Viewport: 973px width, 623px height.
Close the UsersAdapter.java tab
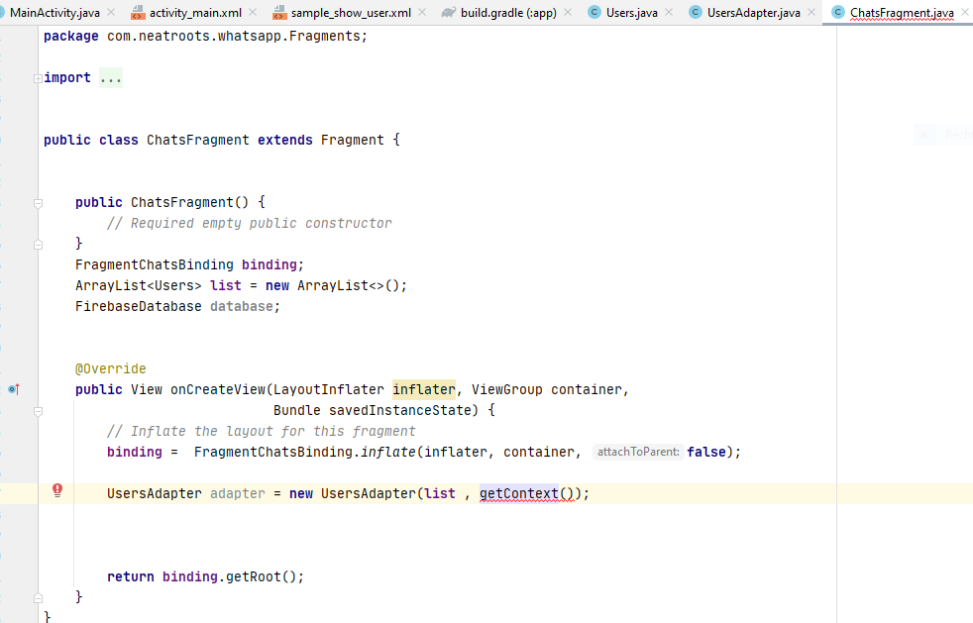pos(811,12)
